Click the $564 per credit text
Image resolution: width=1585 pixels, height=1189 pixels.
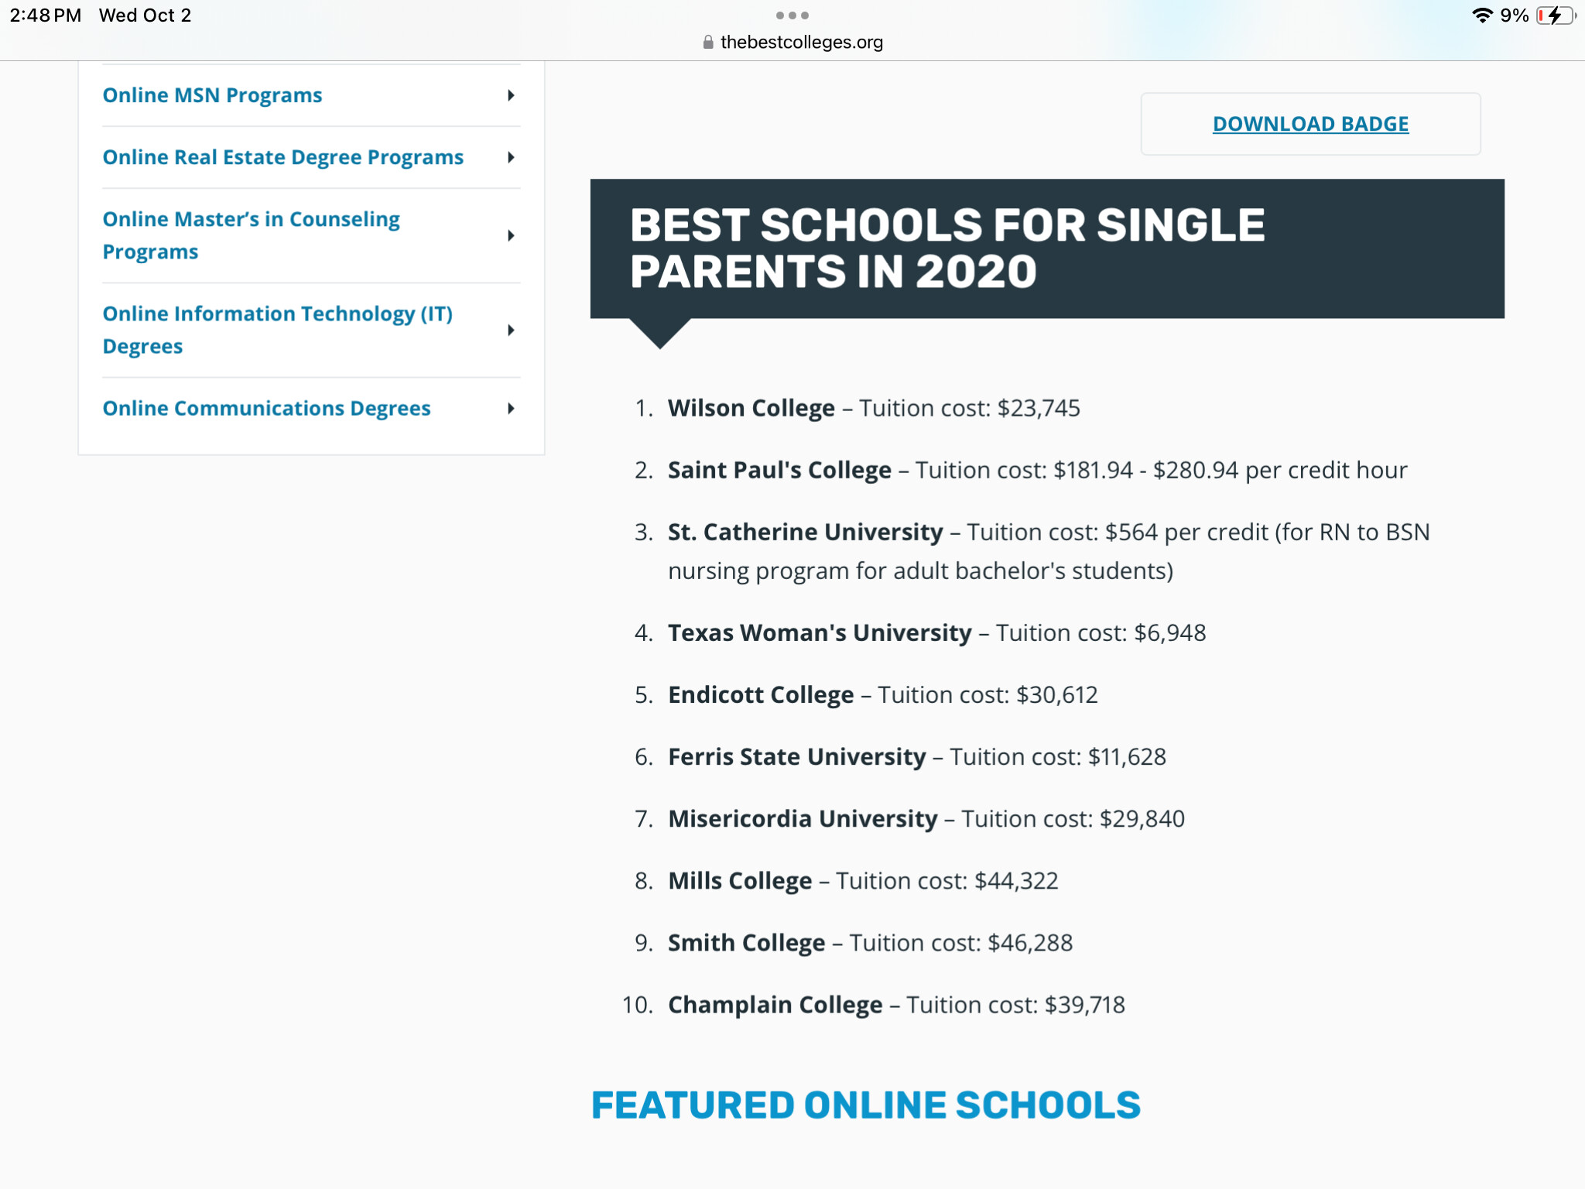(x=1186, y=532)
